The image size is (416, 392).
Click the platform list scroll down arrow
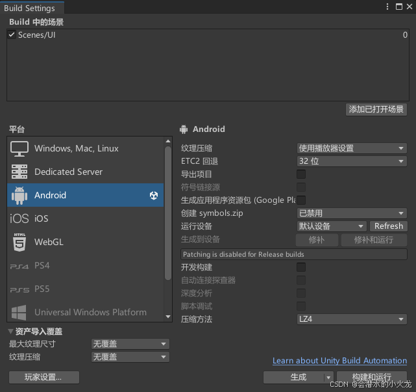point(168,317)
